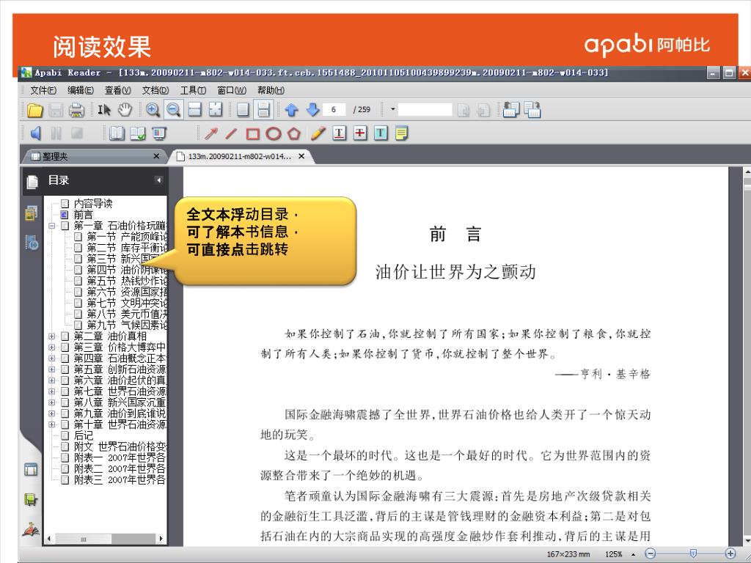Screen dimensions: 751x563
Task: Switch to single page view
Action: (x=243, y=110)
